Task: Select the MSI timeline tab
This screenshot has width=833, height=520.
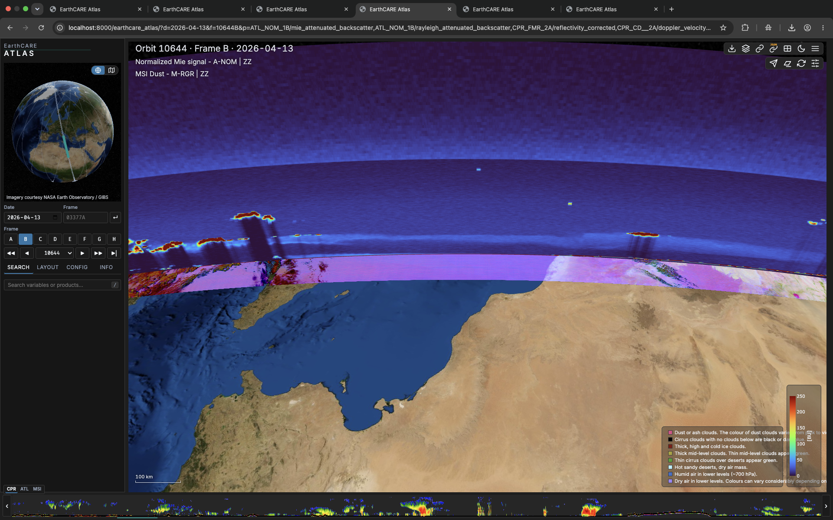Action: pos(37,489)
